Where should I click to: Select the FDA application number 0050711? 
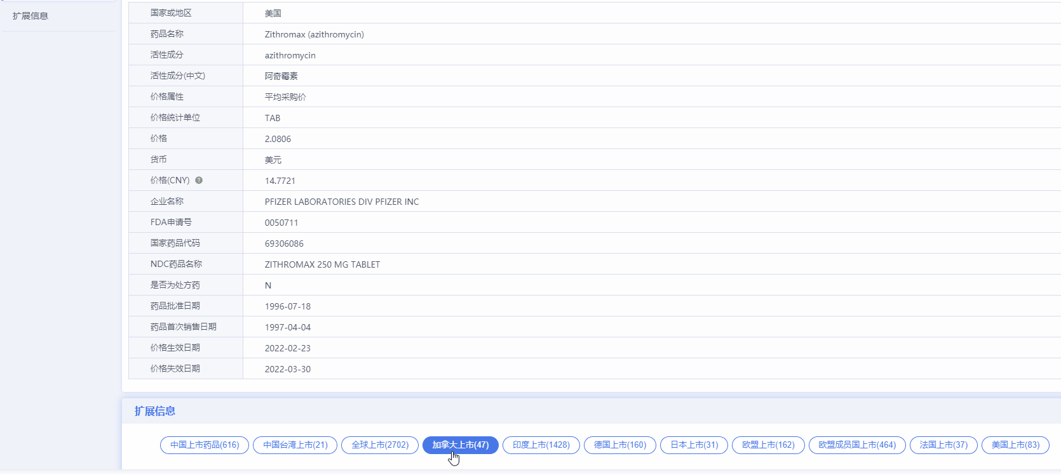point(281,223)
